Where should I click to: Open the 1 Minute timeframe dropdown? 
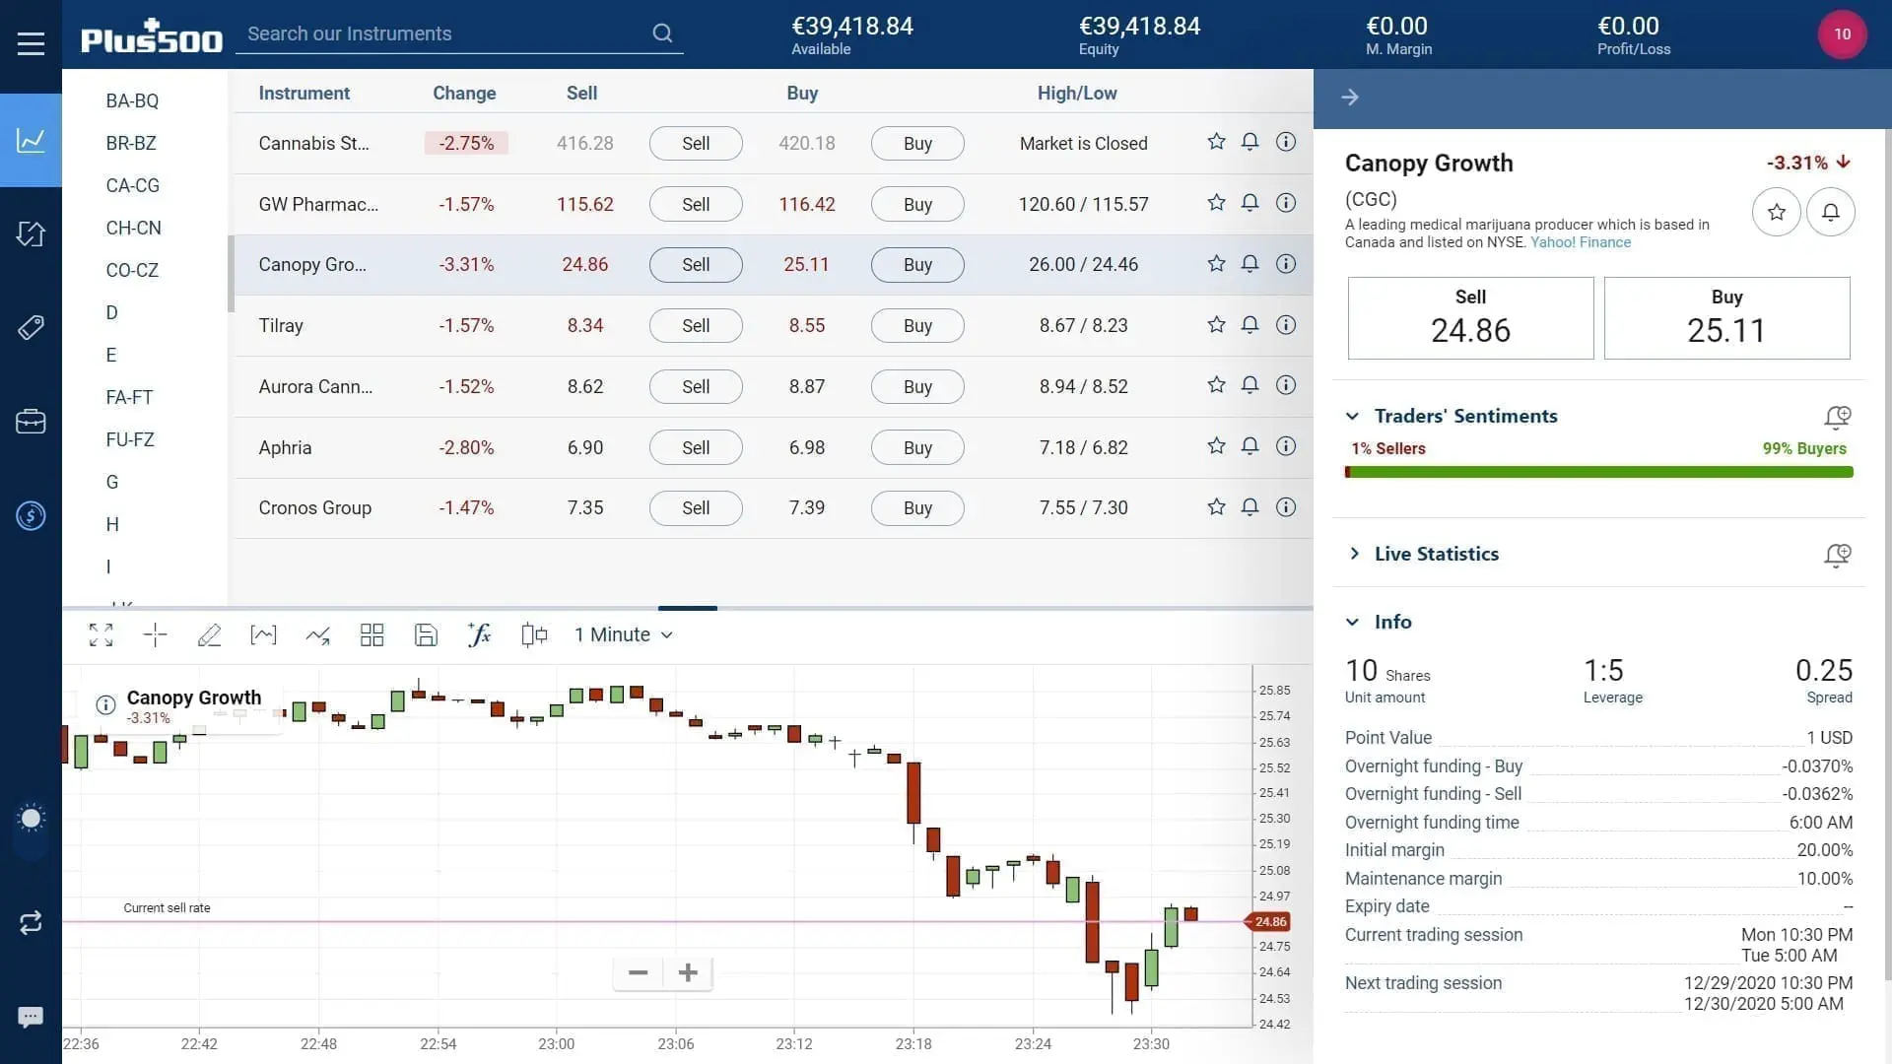coord(623,634)
